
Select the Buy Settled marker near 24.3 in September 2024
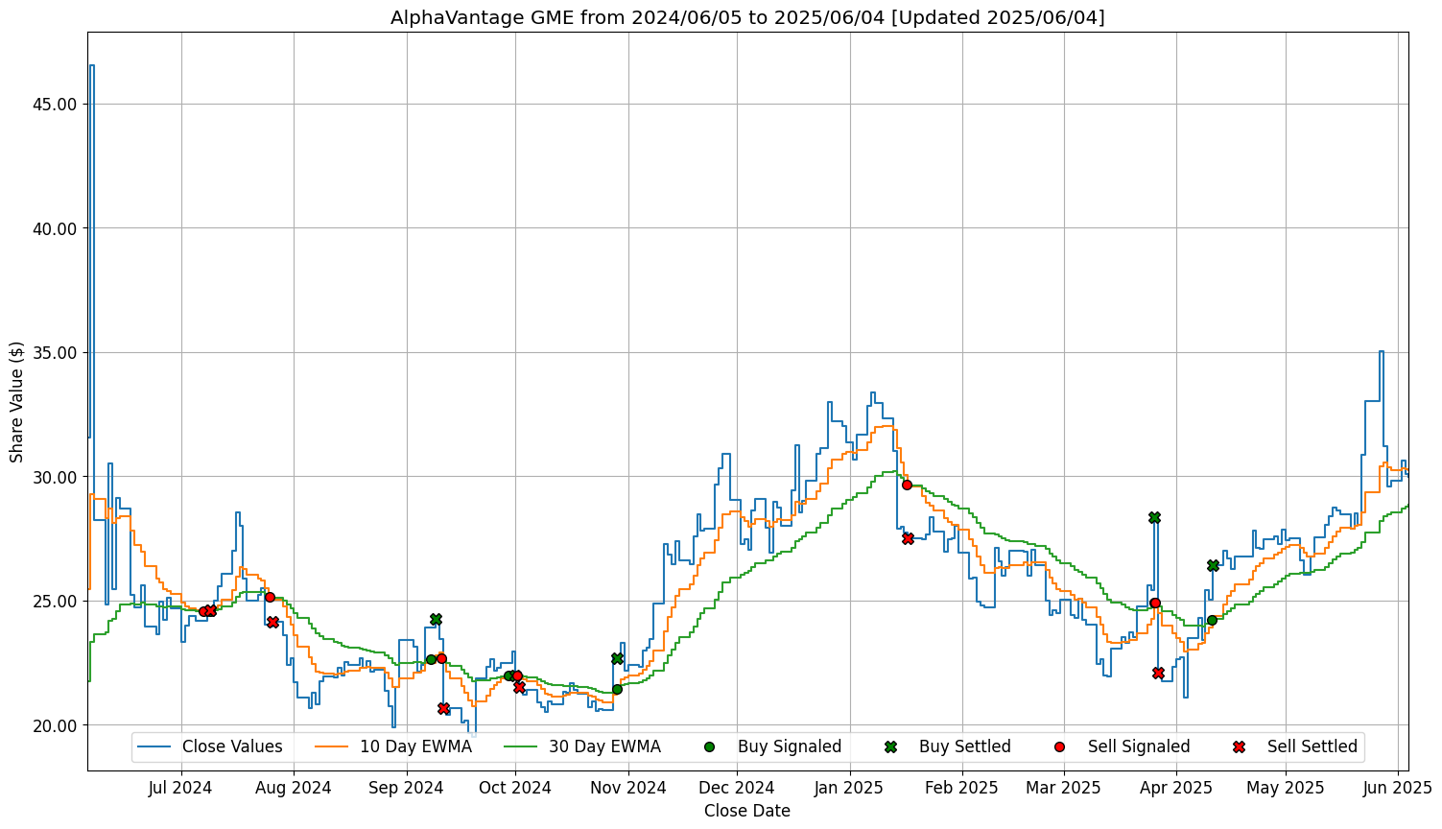[x=436, y=619]
